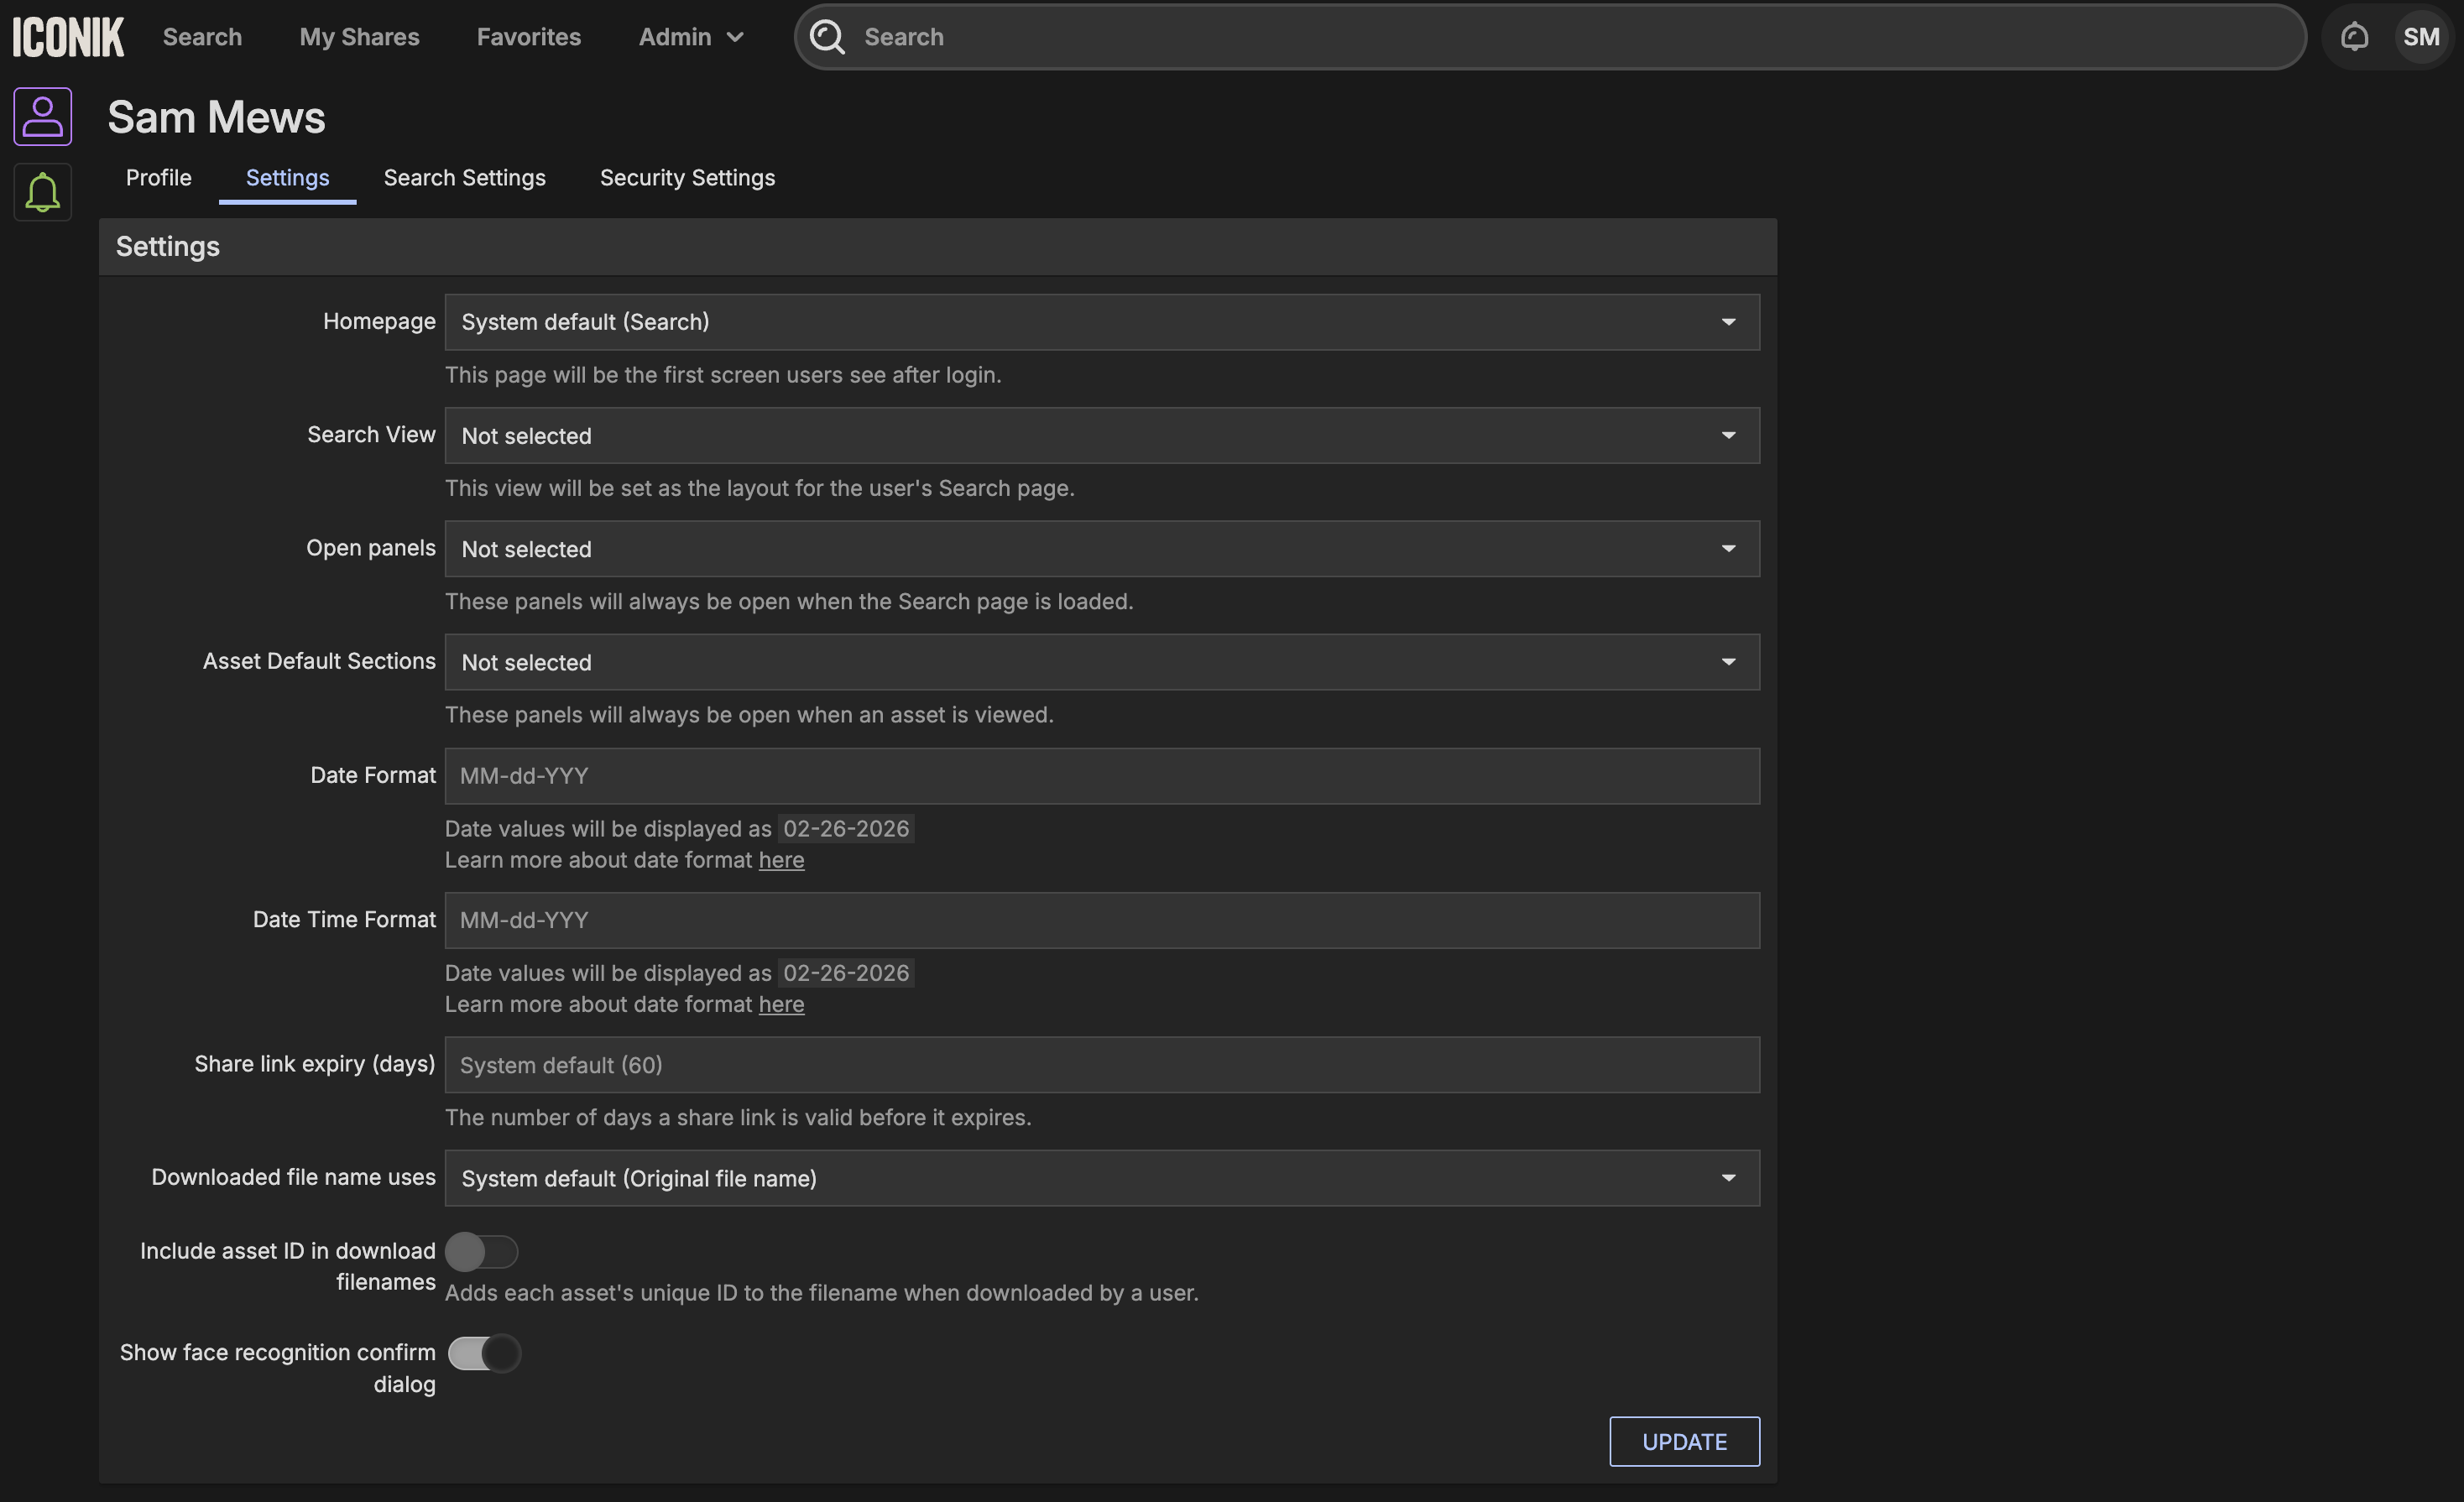
Task: Go to the Search Settings tab
Action: [x=464, y=178]
